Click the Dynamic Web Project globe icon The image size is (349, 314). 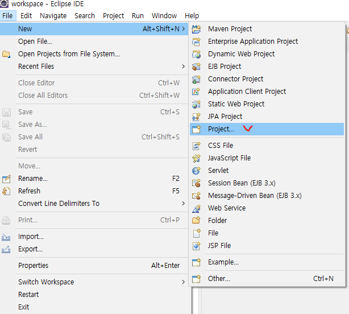coord(196,54)
